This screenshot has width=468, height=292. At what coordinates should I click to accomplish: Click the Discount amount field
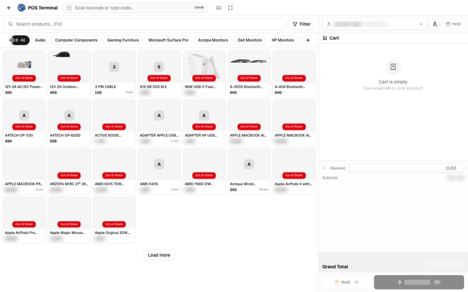pyautogui.click(x=406, y=168)
